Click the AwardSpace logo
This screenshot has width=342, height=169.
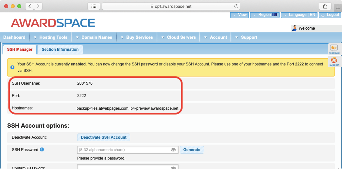pos(53,23)
